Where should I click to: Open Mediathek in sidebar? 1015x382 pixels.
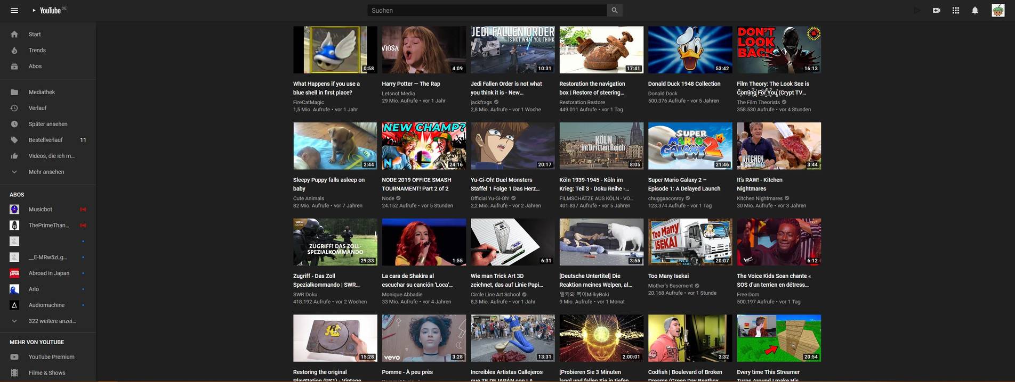click(x=48, y=92)
